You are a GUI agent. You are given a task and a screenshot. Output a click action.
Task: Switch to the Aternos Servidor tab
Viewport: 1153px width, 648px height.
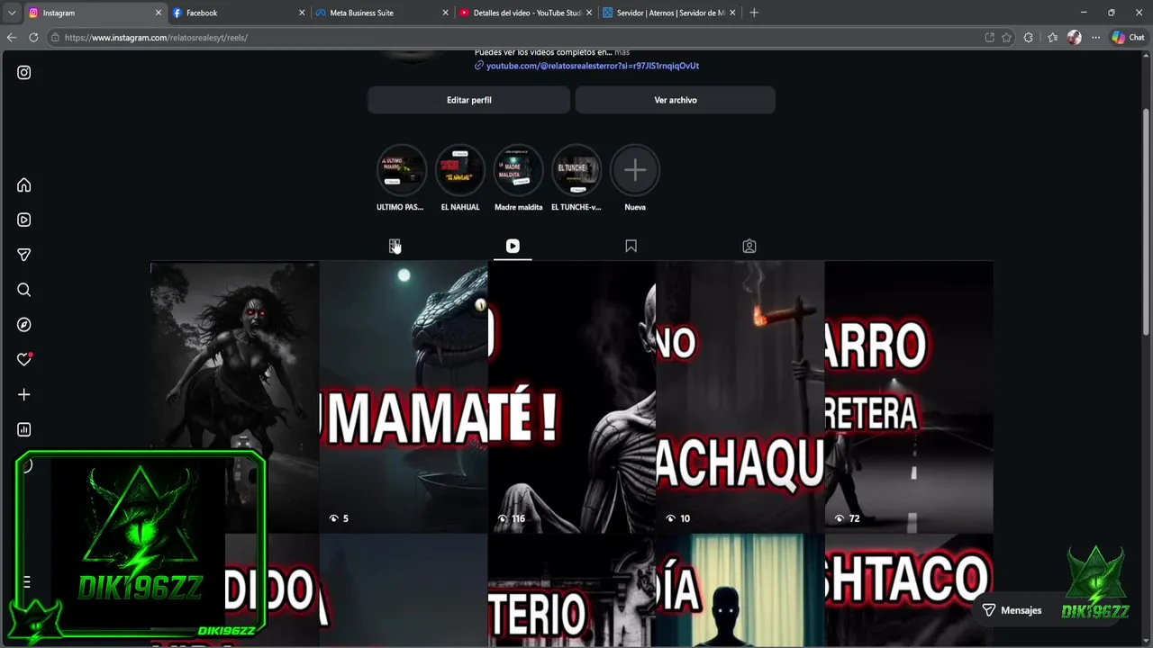(668, 13)
